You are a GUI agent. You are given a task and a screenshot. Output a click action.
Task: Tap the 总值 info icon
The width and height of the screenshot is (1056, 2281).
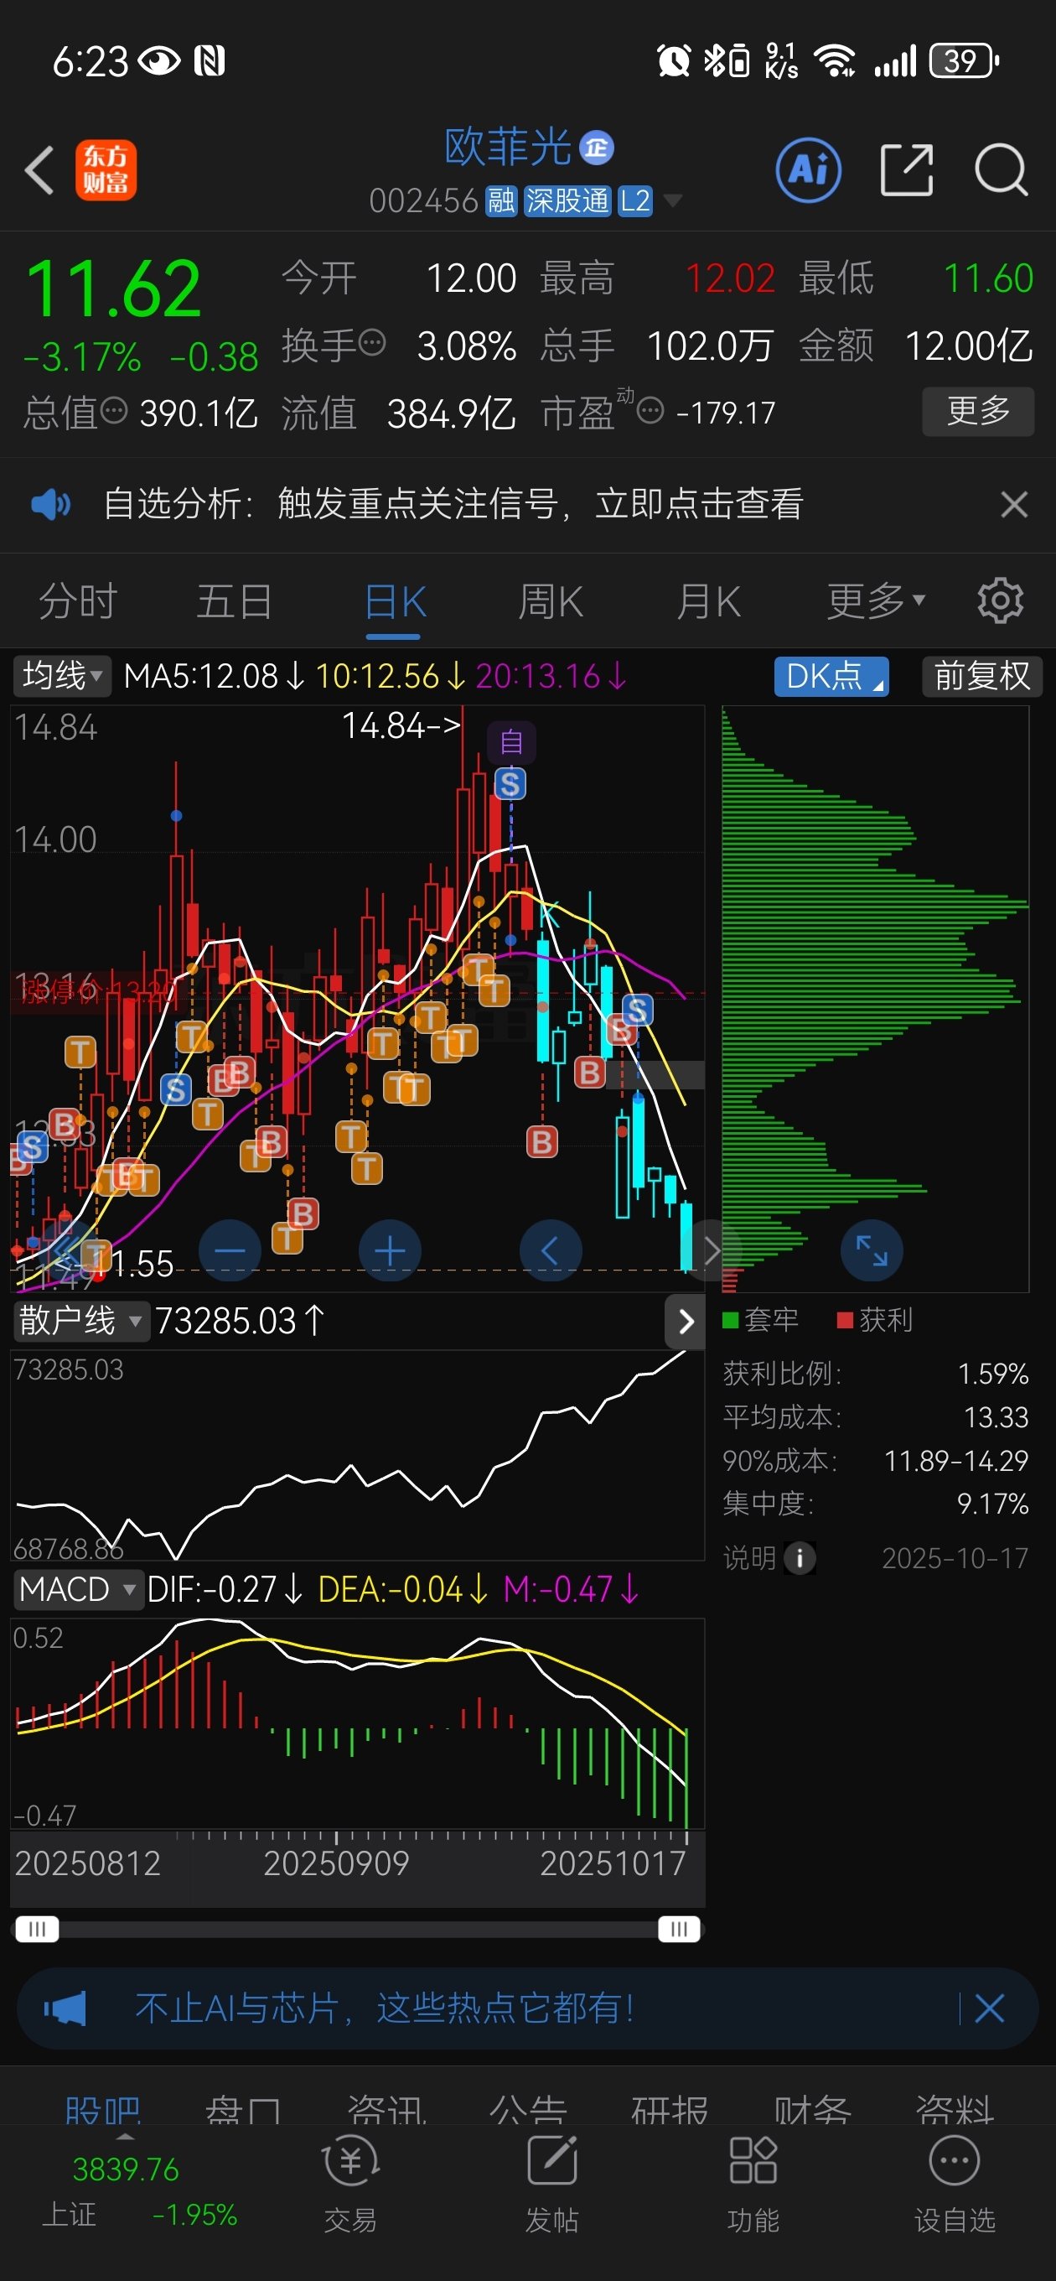[x=114, y=410]
